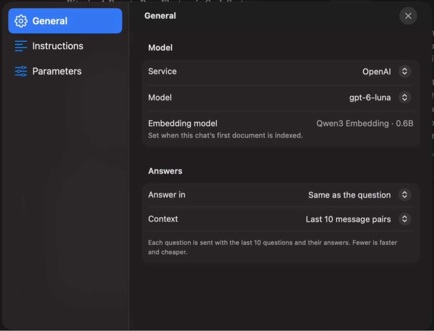The width and height of the screenshot is (434, 331).
Task: Click the Answers section heading
Action: pyautogui.click(x=165, y=171)
